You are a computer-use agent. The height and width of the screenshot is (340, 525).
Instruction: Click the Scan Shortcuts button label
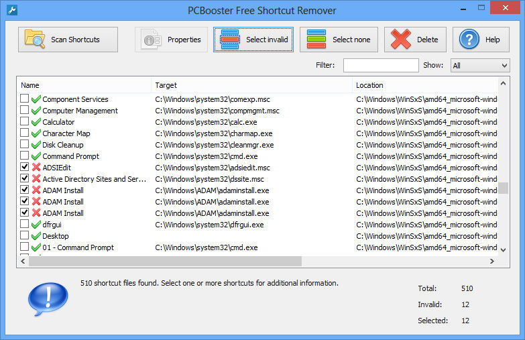pos(75,40)
